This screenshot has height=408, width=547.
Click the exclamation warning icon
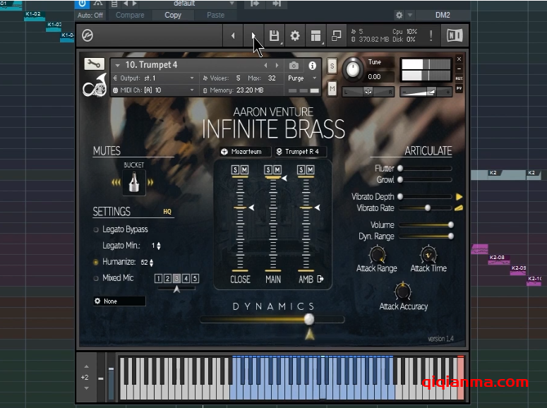pyautogui.click(x=431, y=35)
